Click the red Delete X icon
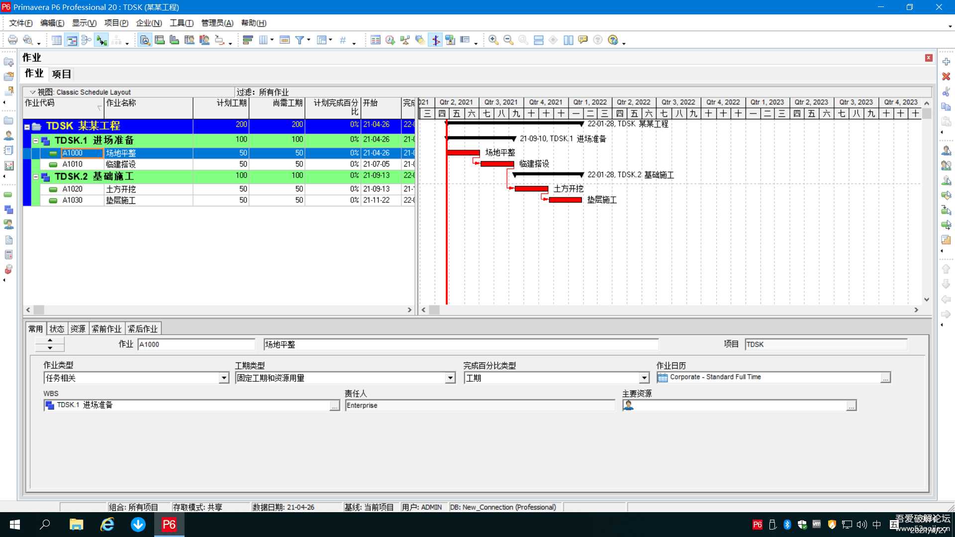This screenshot has height=537, width=955. pyautogui.click(x=946, y=77)
